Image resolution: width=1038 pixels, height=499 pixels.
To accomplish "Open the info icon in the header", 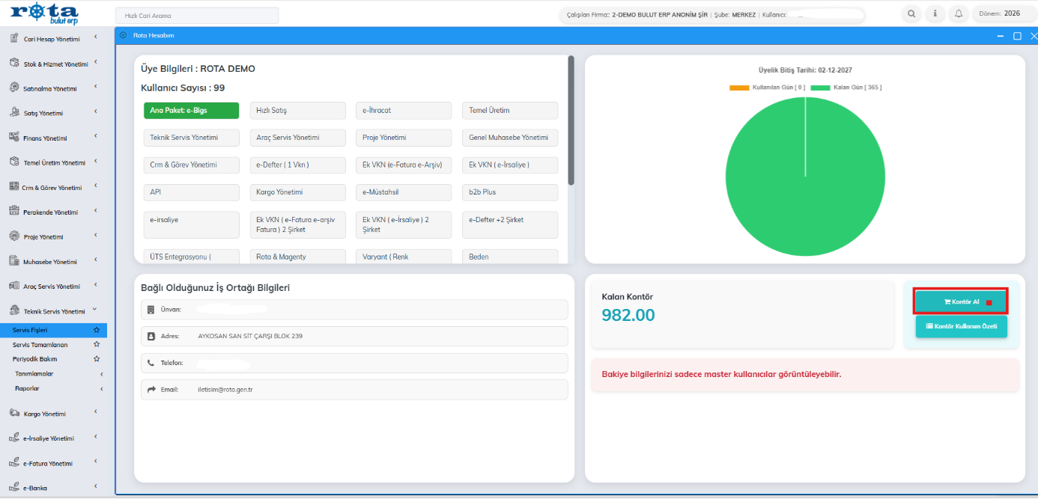I will pyautogui.click(x=935, y=13).
